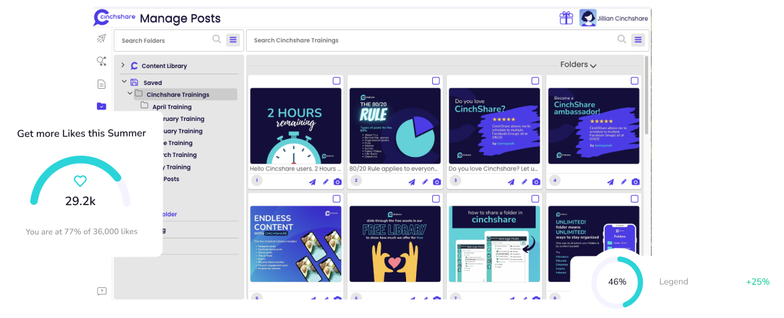784x318 pixels.
Task: Click the Jillian Cinchshare user name
Action: [x=623, y=19]
